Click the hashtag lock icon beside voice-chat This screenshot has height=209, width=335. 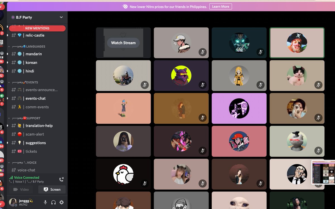click(13, 170)
